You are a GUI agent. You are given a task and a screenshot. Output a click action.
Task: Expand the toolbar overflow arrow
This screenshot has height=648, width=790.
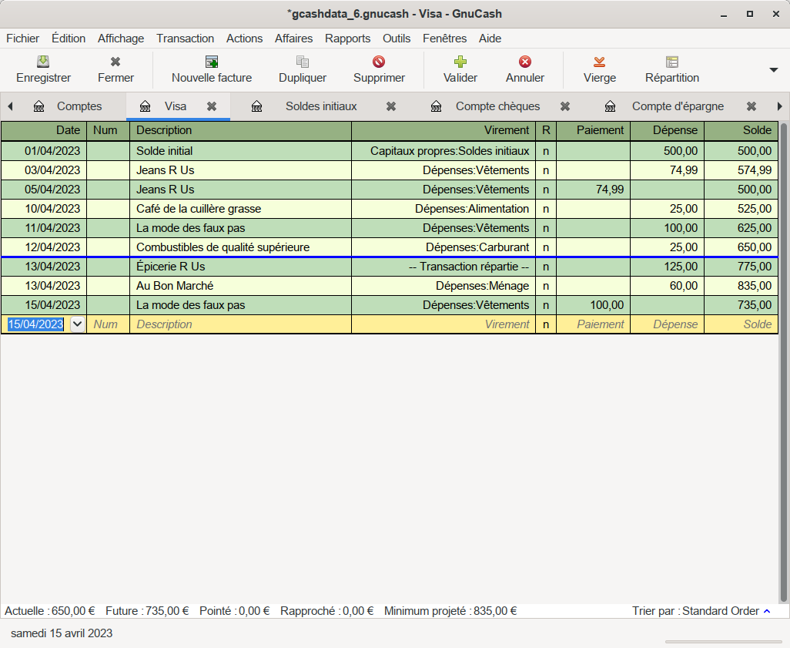(x=774, y=70)
